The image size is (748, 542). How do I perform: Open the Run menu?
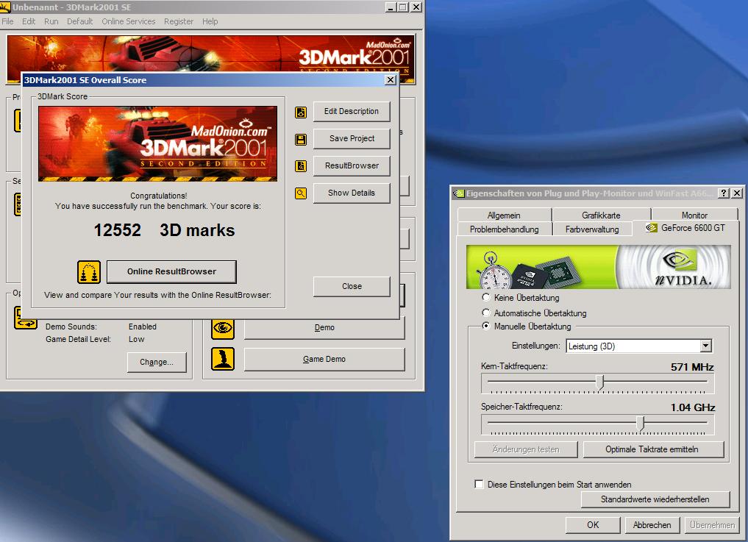pyautogui.click(x=51, y=21)
